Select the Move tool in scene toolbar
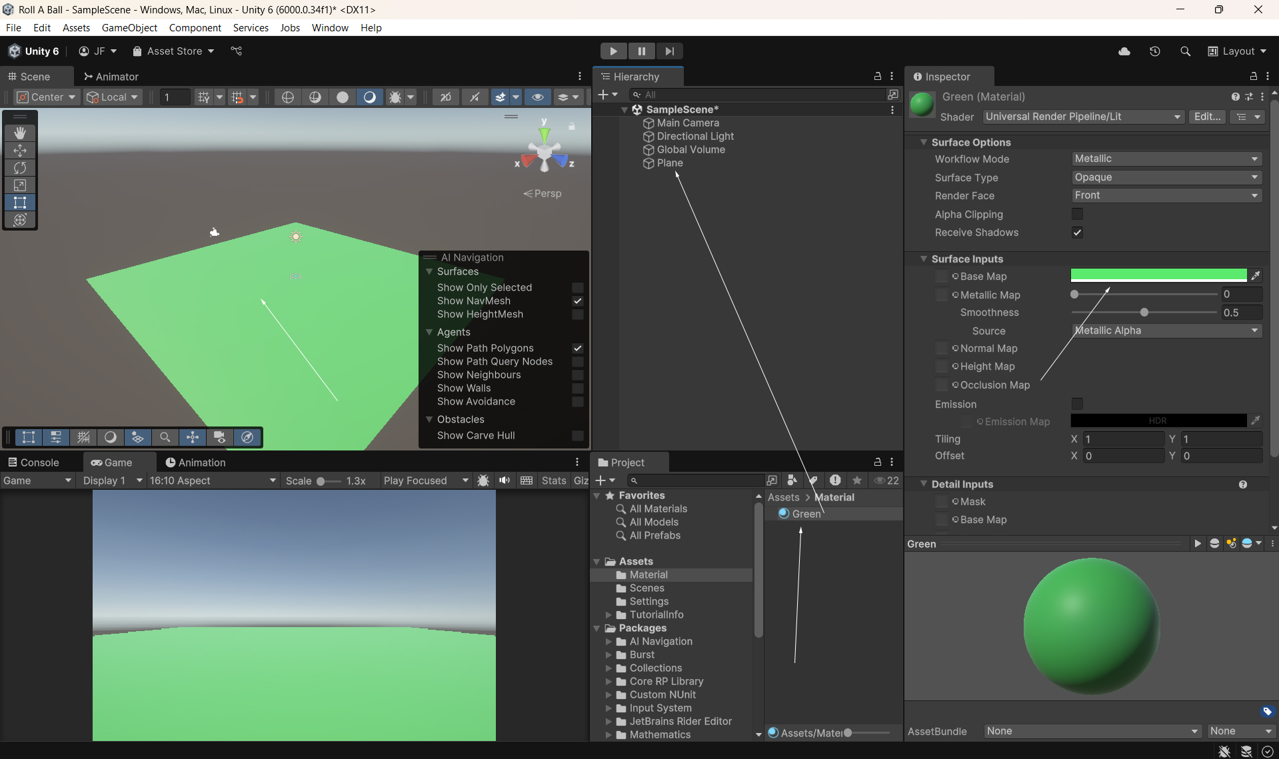The height and width of the screenshot is (759, 1279). click(x=20, y=151)
